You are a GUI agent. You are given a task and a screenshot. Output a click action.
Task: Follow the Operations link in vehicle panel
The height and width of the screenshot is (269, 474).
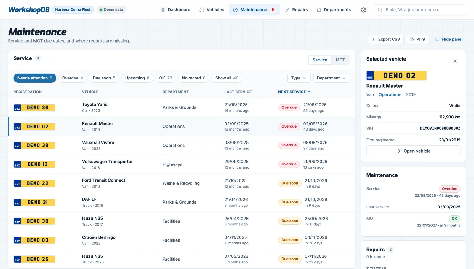click(x=390, y=94)
